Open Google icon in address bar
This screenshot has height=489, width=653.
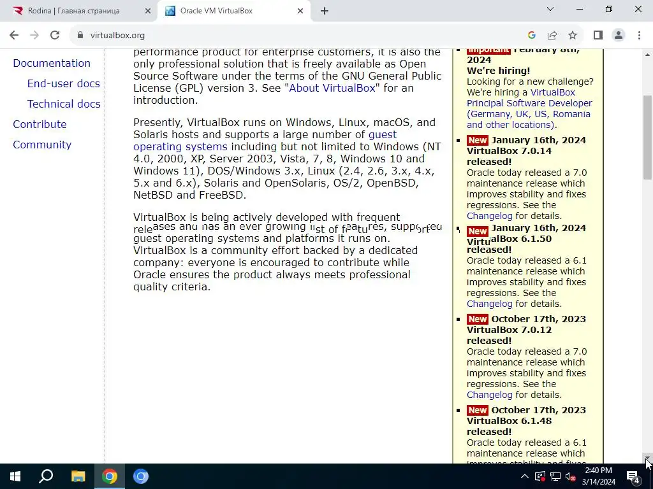click(x=531, y=36)
